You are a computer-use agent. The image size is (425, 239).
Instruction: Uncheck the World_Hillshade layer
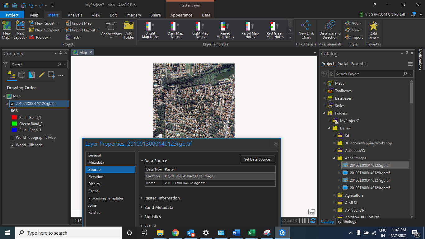[12, 145]
